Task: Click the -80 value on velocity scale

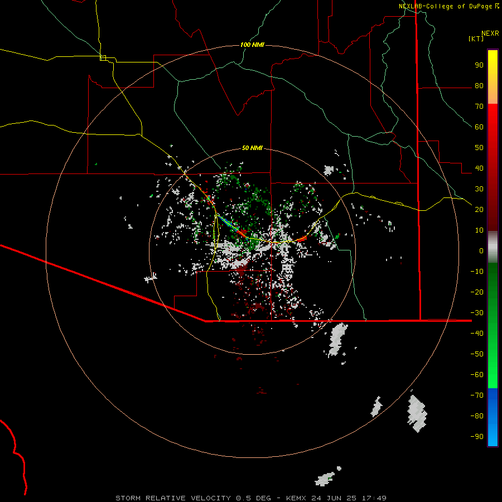Action: pos(477,416)
